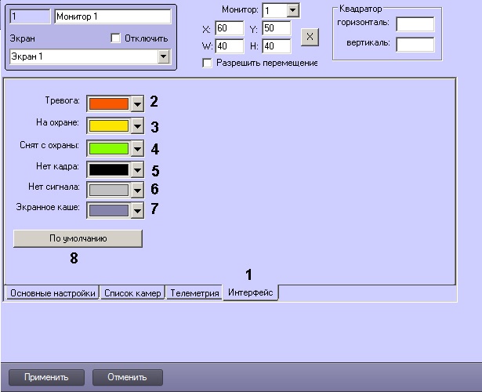This screenshot has height=392, width=482.
Task: Click the Квадратор горизонталь input field
Action: tap(415, 24)
